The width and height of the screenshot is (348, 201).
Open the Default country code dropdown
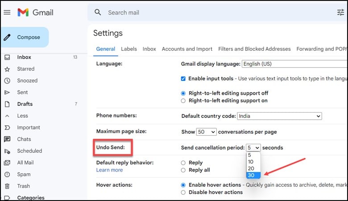click(x=279, y=116)
